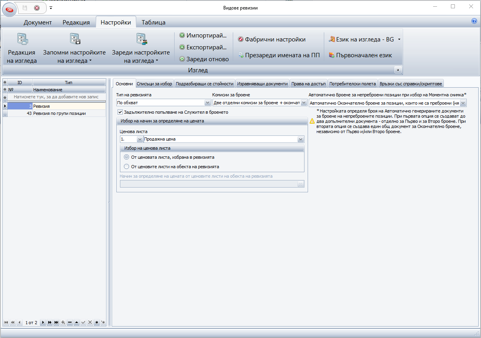Click the Зареди настройките на изгледа icon
This screenshot has height=338, width=481.
click(141, 39)
